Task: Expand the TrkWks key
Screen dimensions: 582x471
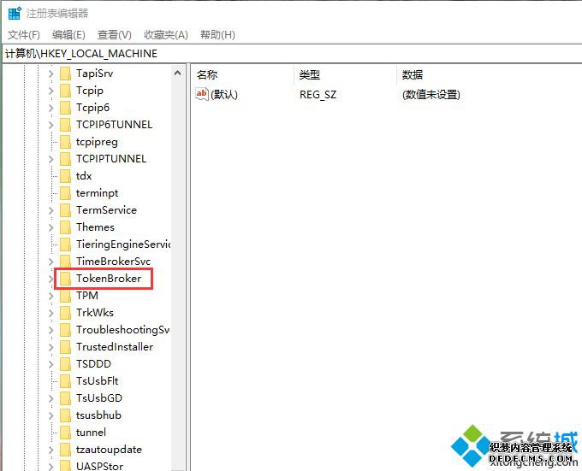Action: click(x=50, y=313)
